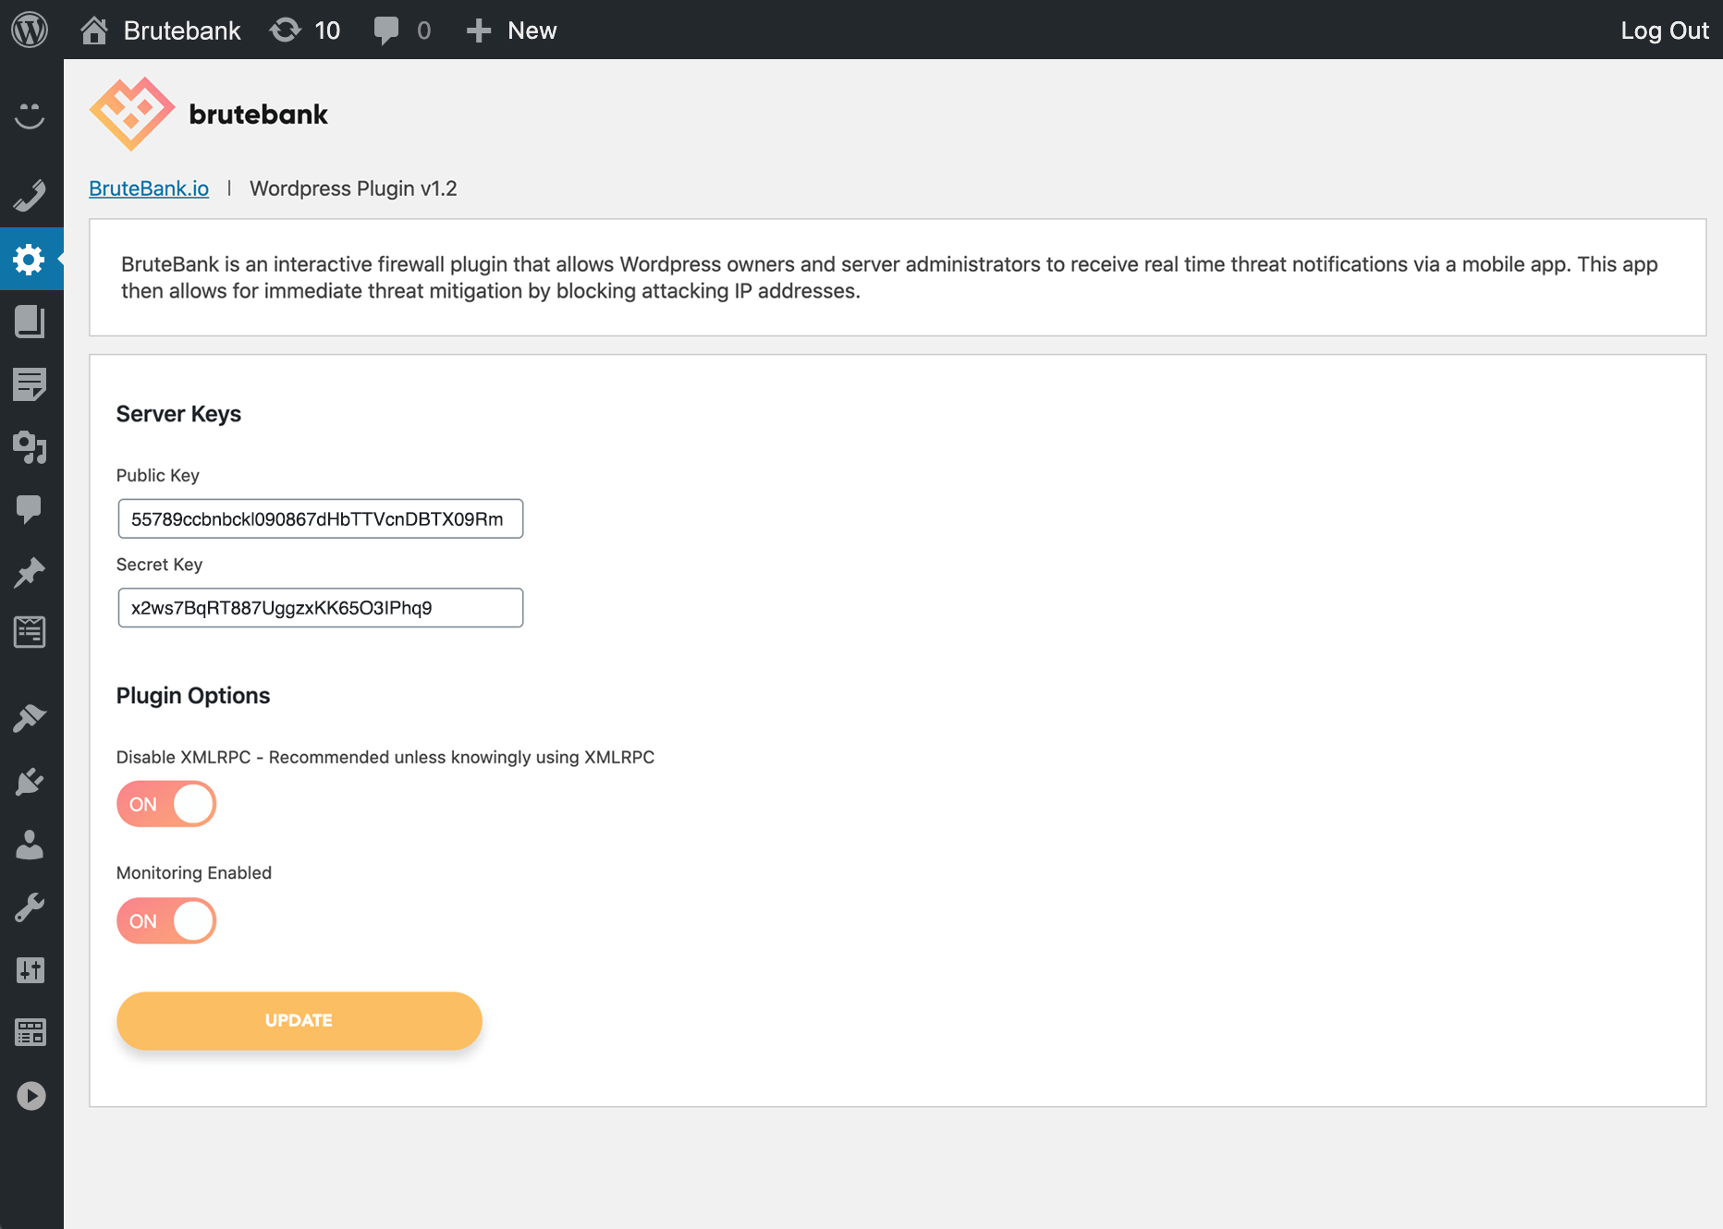Click the brutebank wordmark text
Viewport: 1723px width, 1229px height.
click(258, 115)
